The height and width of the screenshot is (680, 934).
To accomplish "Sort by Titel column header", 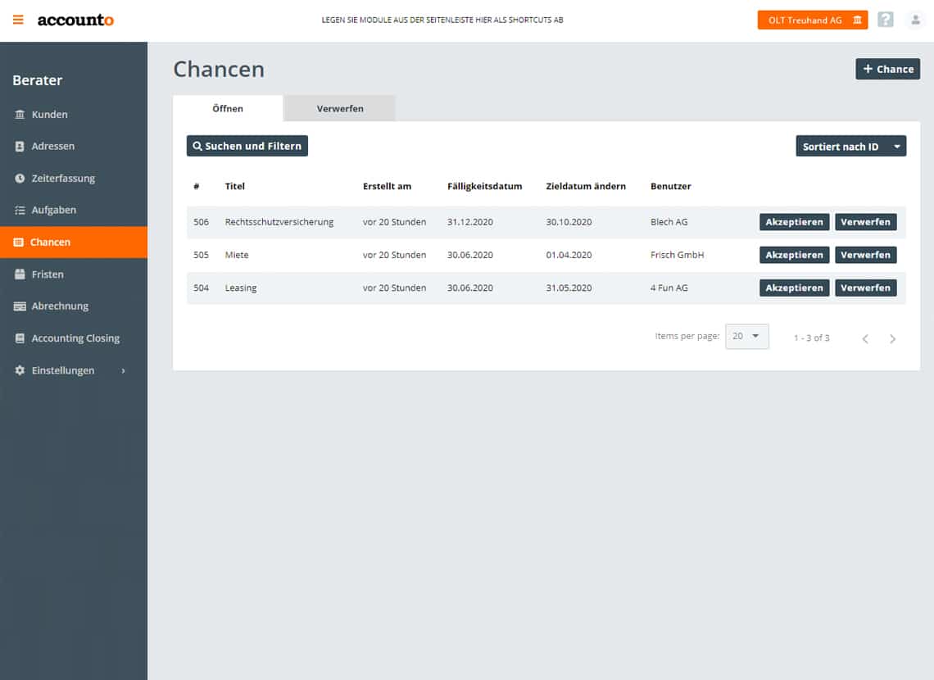I will point(234,186).
